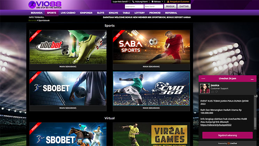This screenshot has height=146, width=259.
Task: Click the Sportsbook breadcrumb text
Action: [x=44, y=21]
